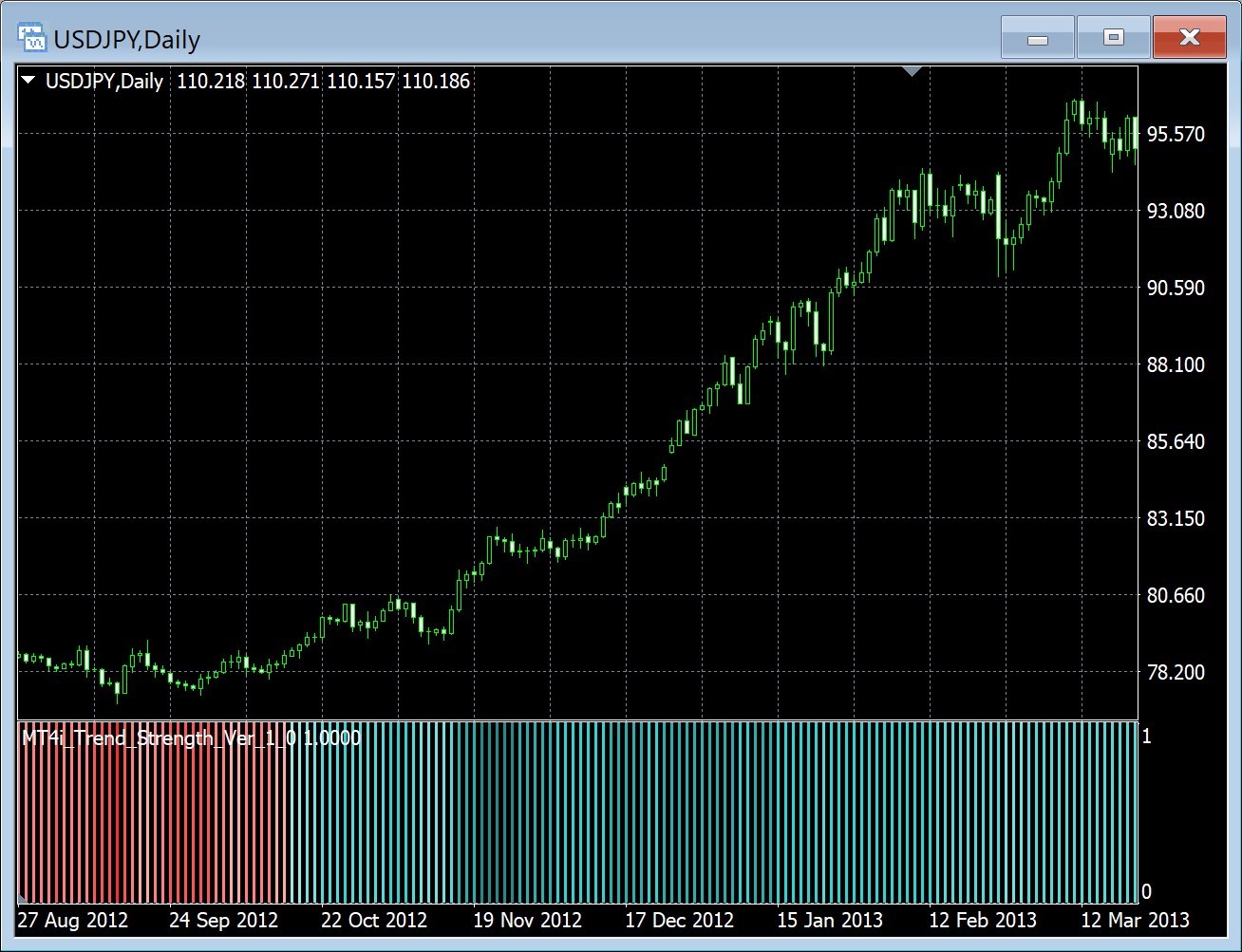Click the 27 Aug 2012 date label
Screen dimensions: 1242x952
point(73,920)
